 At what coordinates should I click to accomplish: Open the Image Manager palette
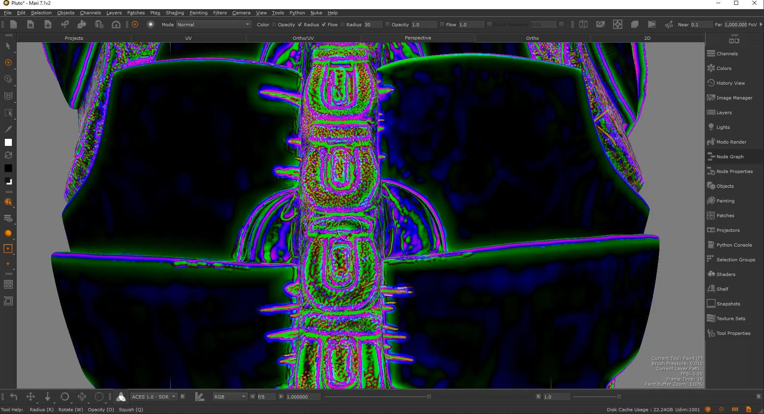(734, 98)
